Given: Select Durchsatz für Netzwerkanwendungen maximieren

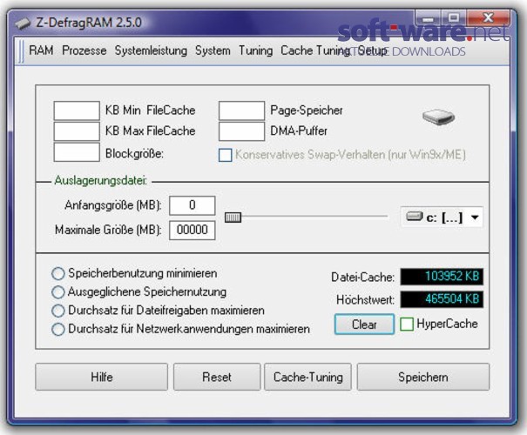Looking at the screenshot, I should coord(57,329).
